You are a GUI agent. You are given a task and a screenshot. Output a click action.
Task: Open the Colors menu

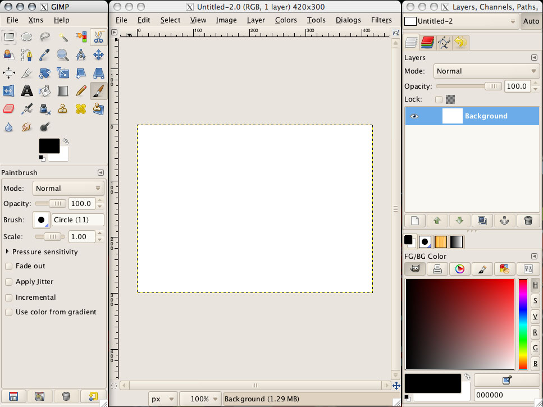[x=286, y=20]
